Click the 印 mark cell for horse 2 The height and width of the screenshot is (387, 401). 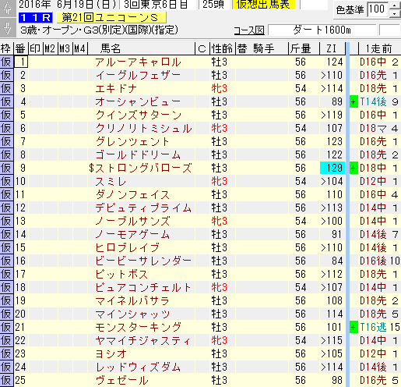click(x=35, y=75)
